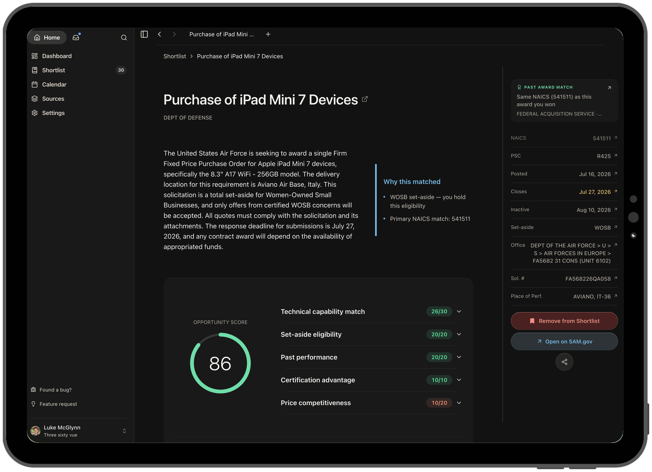652x472 pixels.
Task: Expand Certification advantage details
Action: point(459,380)
